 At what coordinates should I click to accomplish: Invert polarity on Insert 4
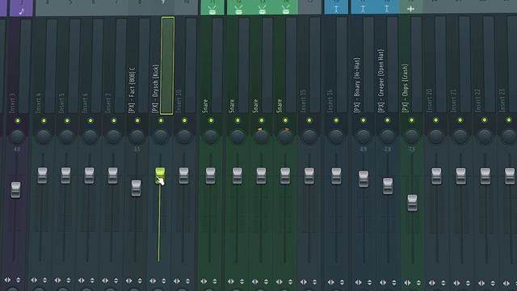[44, 280]
